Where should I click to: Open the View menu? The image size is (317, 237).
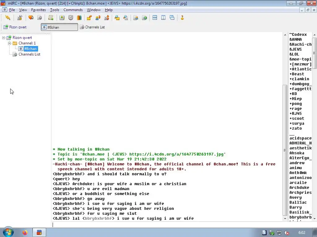23,10
